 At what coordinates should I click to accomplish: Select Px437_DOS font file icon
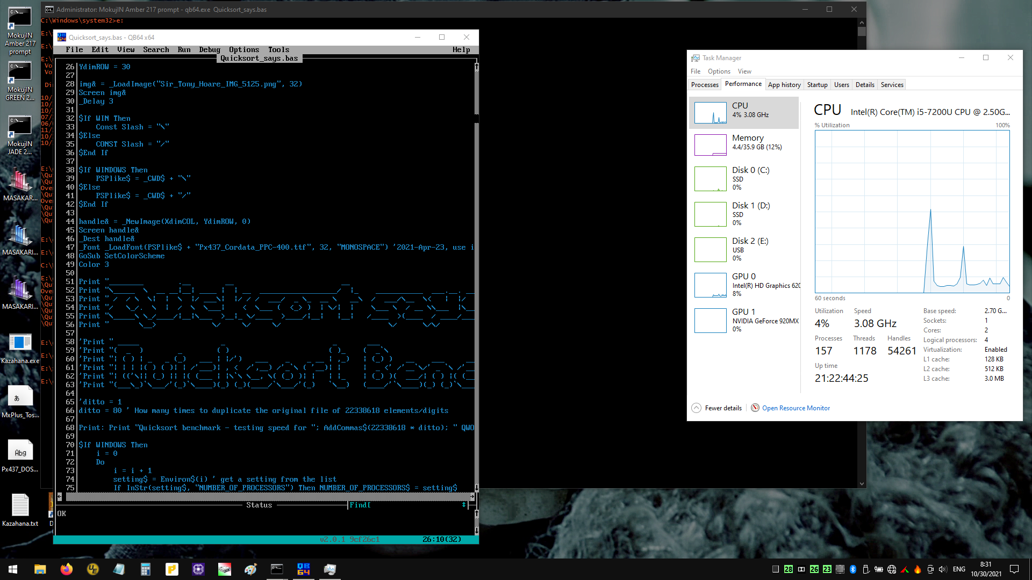pyautogui.click(x=20, y=456)
